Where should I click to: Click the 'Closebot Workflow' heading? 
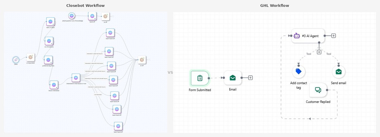(x=85, y=5)
